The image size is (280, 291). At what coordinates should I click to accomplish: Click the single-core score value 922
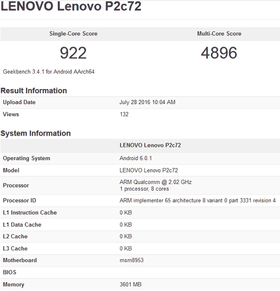click(x=73, y=53)
